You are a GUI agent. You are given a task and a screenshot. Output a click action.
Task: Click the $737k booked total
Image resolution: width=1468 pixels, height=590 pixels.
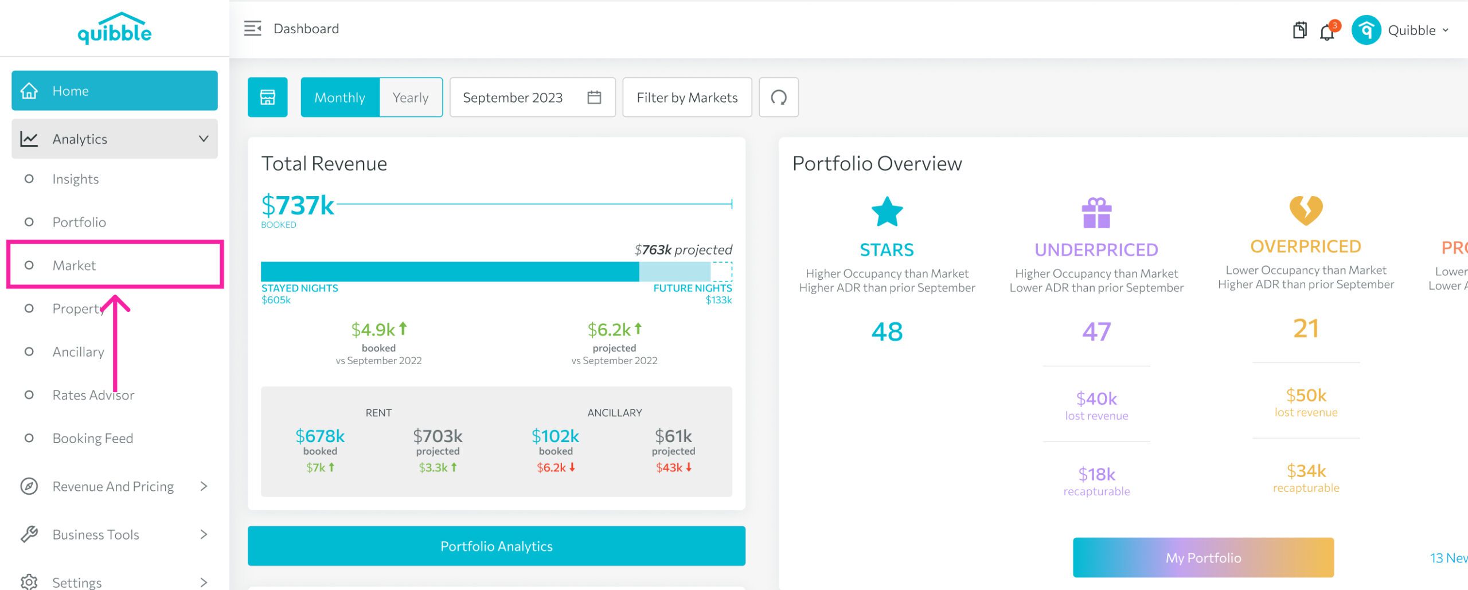(298, 205)
